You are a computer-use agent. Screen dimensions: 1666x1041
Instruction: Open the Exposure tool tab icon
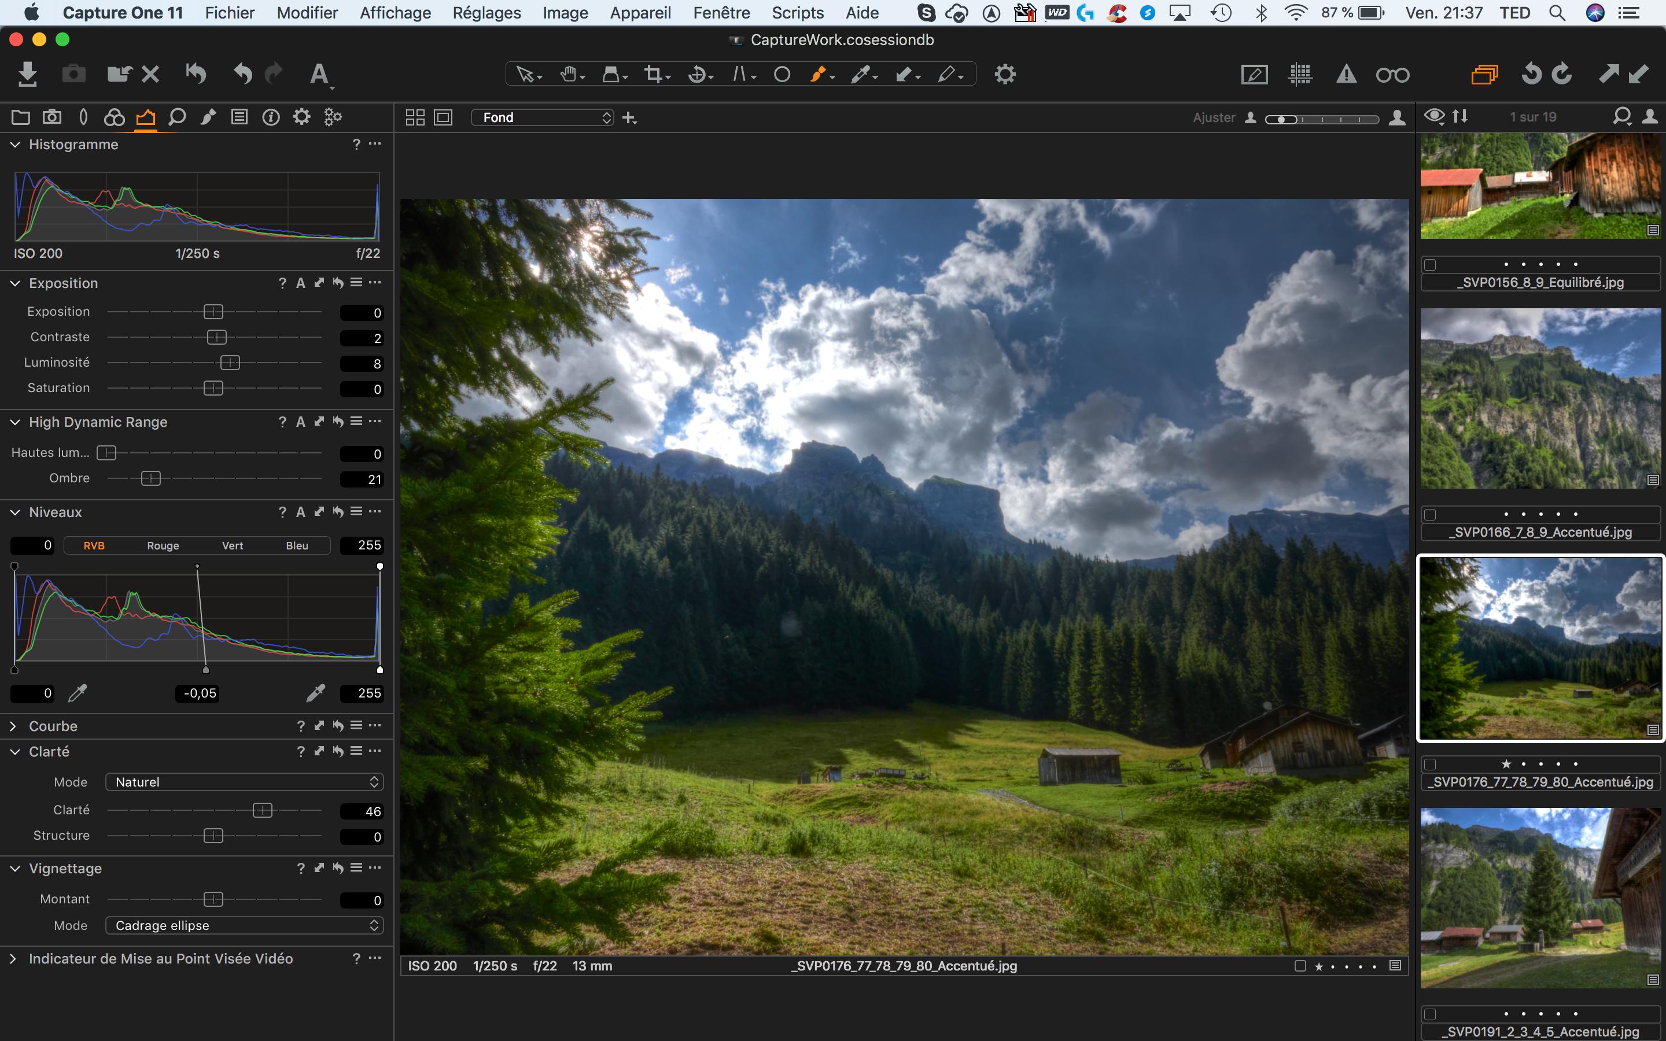tap(145, 117)
